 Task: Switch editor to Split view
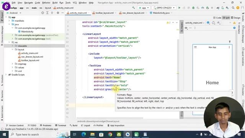[x=226, y=18]
